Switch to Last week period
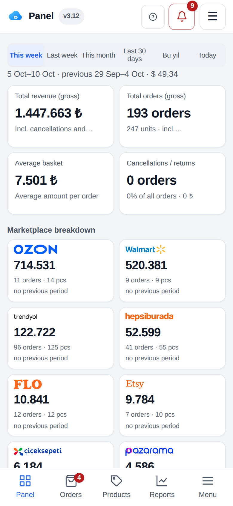Viewport: 233px width, 506px height. pos(62,55)
